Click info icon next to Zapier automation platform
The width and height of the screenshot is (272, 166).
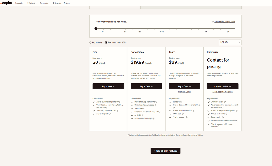(119, 102)
